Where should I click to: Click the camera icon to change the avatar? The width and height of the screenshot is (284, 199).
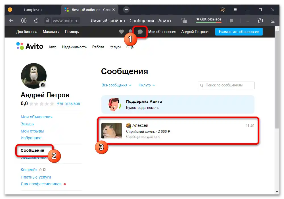click(x=43, y=85)
